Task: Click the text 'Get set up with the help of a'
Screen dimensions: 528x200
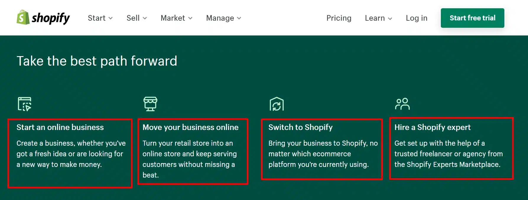Action: [x=440, y=143]
